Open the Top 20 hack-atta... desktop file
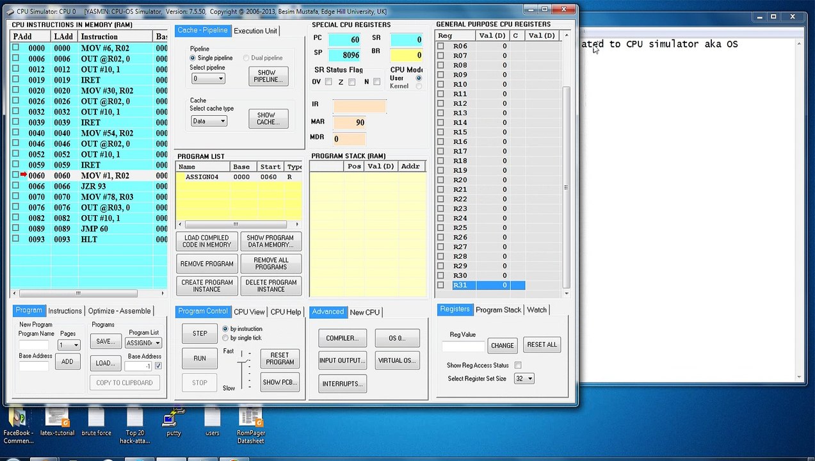 click(134, 426)
